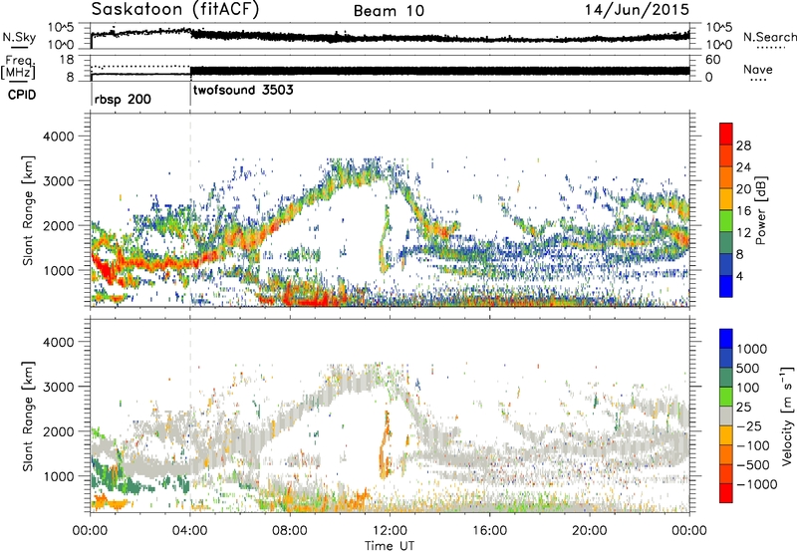Click the '500' tick on Velocity scale

(x=747, y=368)
